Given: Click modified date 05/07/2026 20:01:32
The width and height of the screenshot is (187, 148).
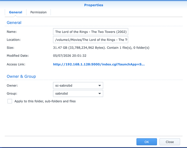Looking at the screenshot, I should [x=70, y=56].
